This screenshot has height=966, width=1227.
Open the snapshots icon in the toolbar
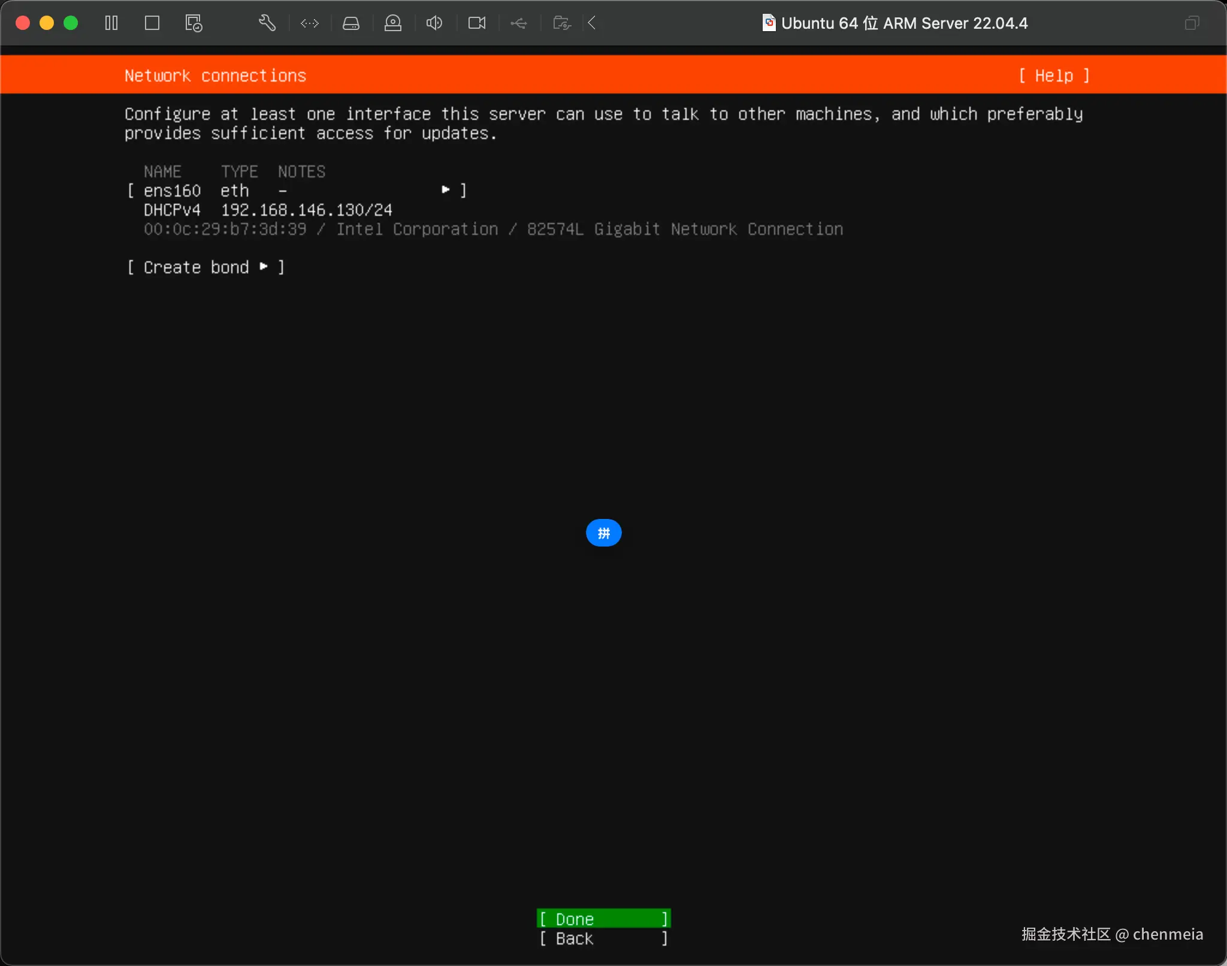(x=194, y=23)
